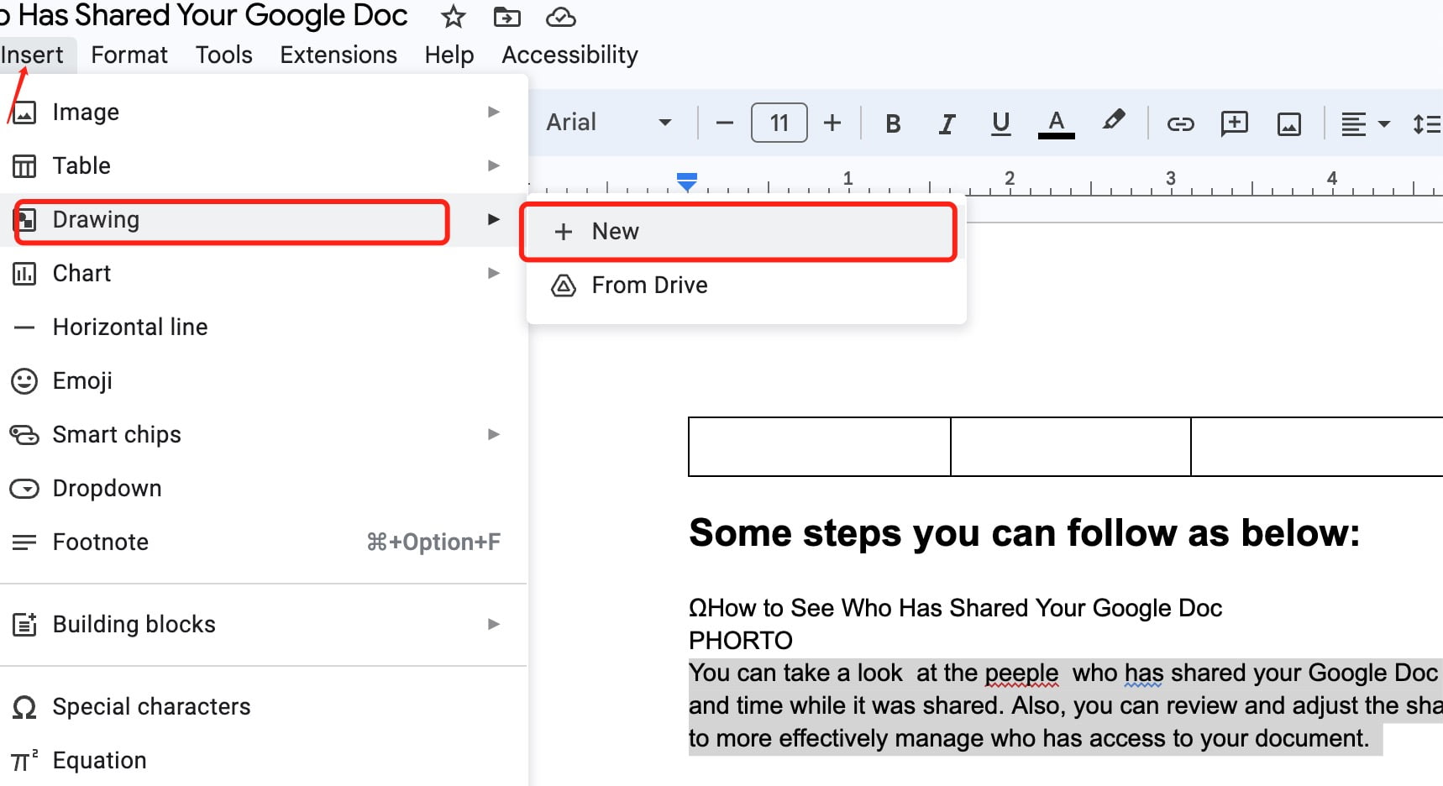Click the insert image toolbar icon

tap(1289, 124)
